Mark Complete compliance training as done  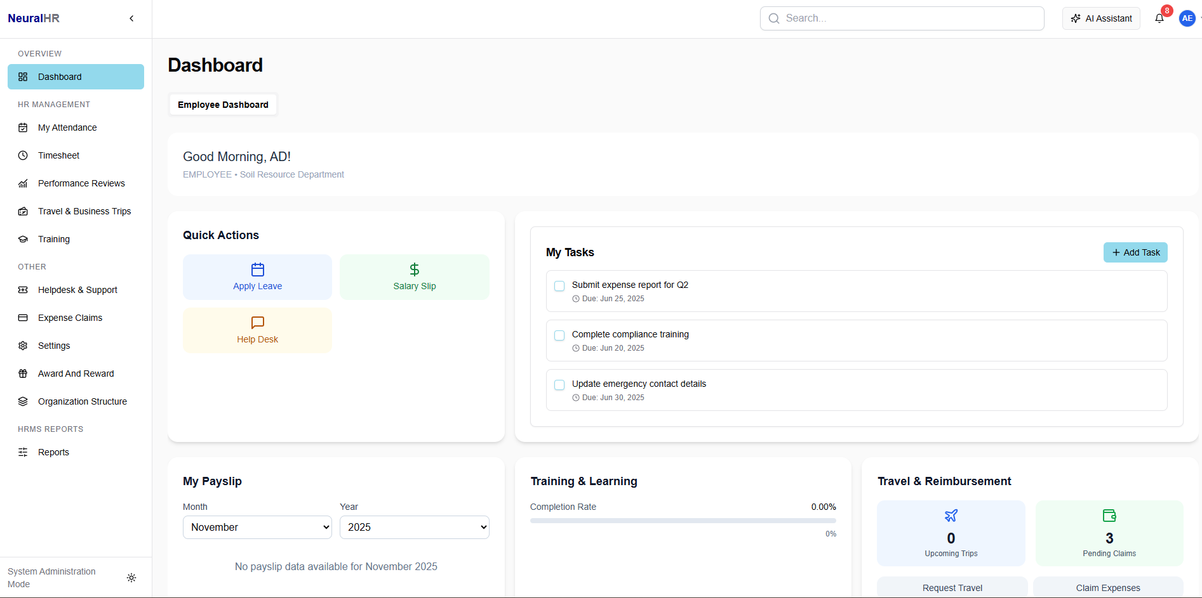pos(559,335)
